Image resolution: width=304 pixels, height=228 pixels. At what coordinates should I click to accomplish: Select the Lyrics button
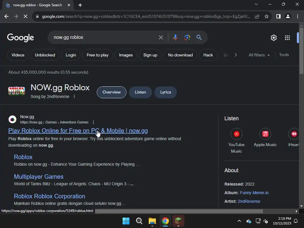(x=166, y=92)
